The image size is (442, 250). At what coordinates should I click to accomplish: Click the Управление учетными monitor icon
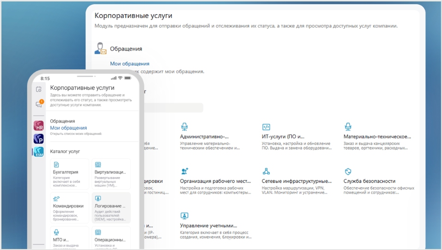184,216
